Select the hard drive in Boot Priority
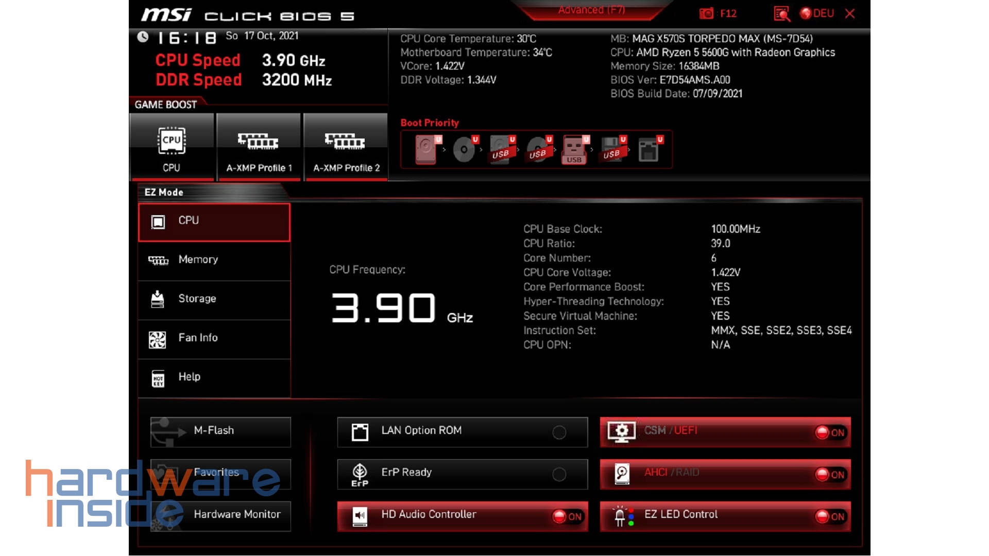Screen dimensions: 989x556 coord(425,149)
